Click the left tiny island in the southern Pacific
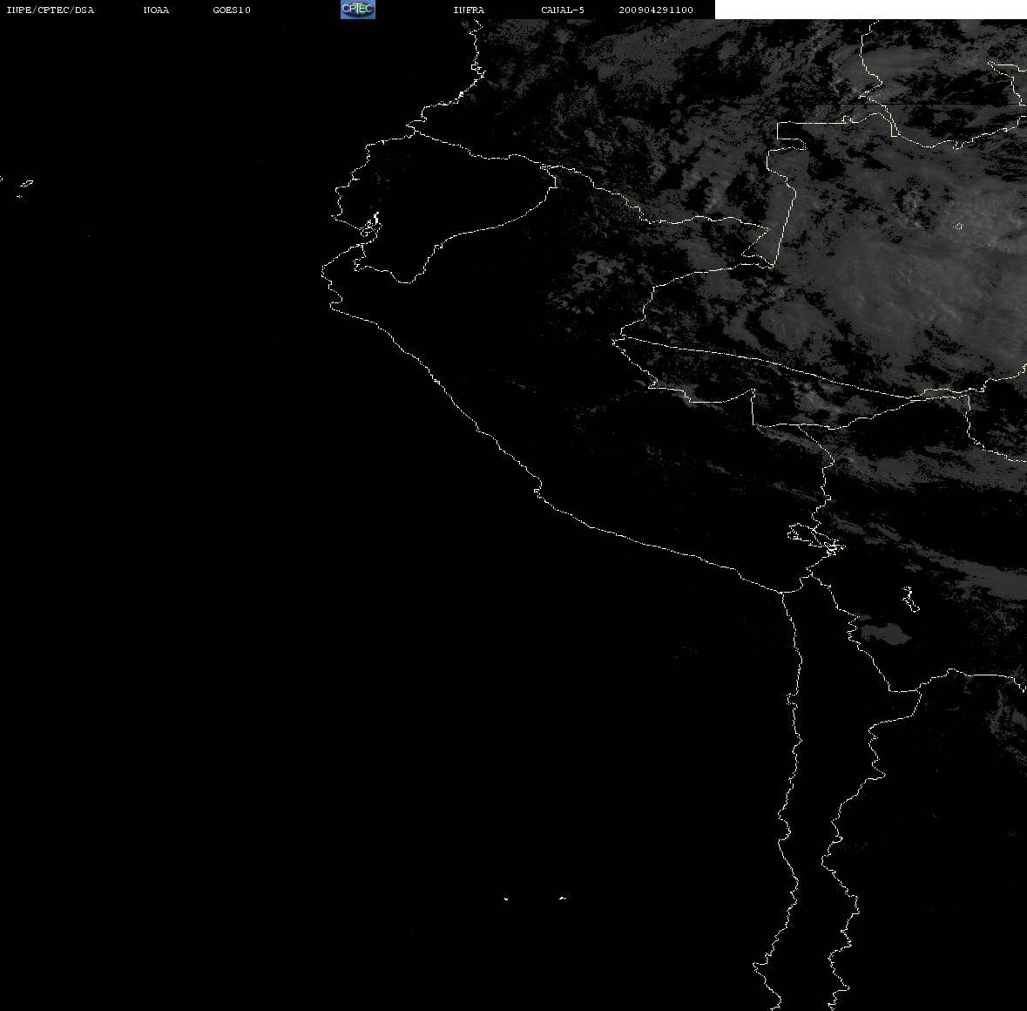This screenshot has width=1027, height=1011. [505, 899]
